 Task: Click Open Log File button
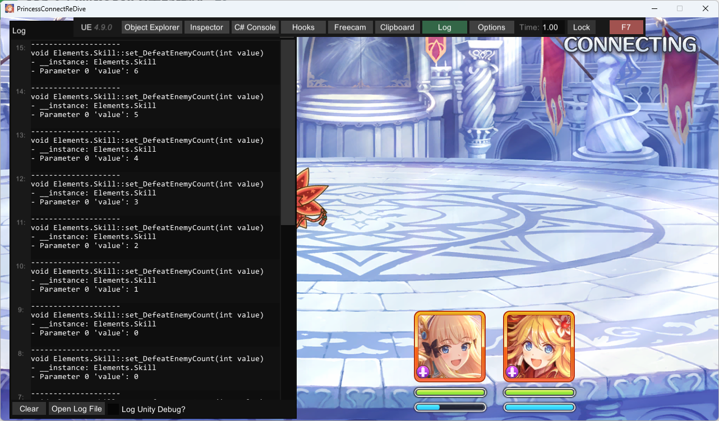click(77, 409)
